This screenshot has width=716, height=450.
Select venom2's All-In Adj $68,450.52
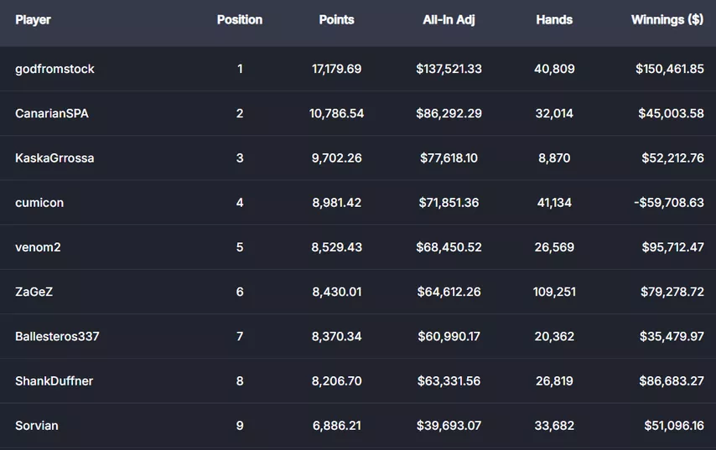(x=449, y=247)
